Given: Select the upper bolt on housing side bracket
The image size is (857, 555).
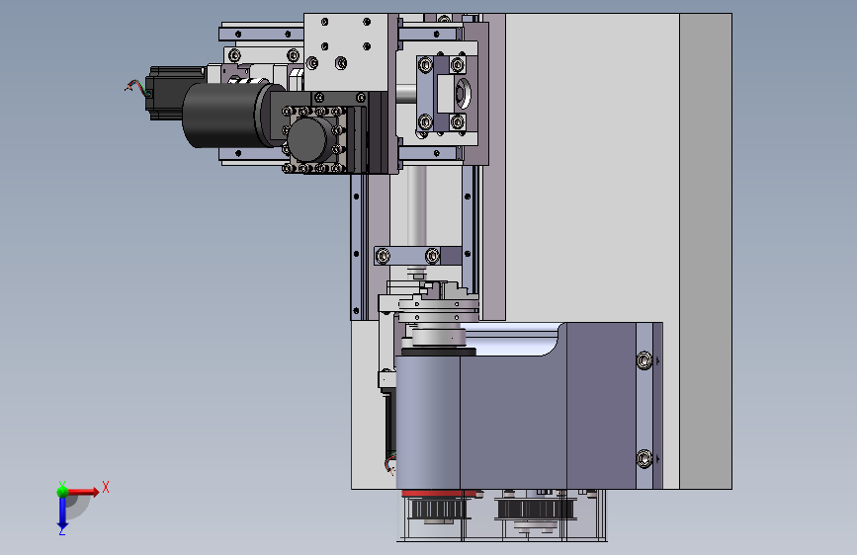Looking at the screenshot, I should (644, 360).
